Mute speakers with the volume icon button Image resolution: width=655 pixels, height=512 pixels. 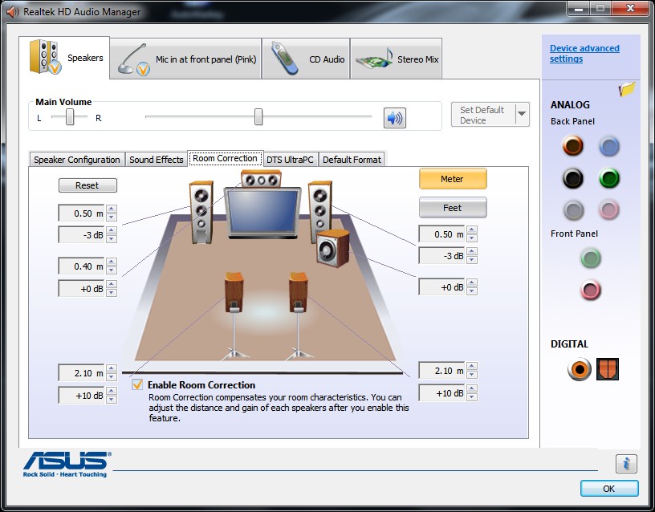point(394,118)
